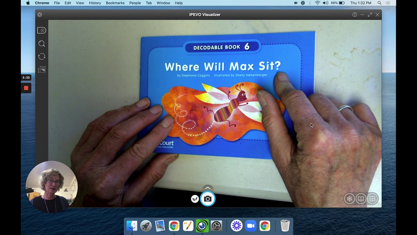Open the info icon in Visualizer title bar
This screenshot has height=235, width=417.
point(355,15)
